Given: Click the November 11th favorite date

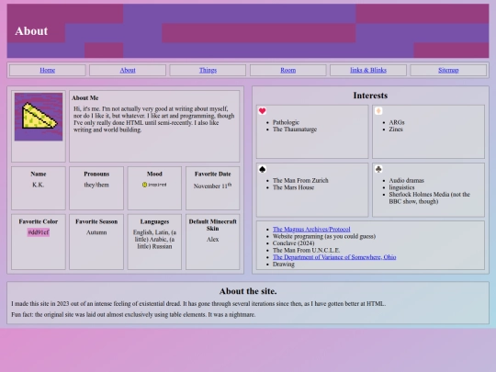Looking at the screenshot, I should pyautogui.click(x=212, y=186).
